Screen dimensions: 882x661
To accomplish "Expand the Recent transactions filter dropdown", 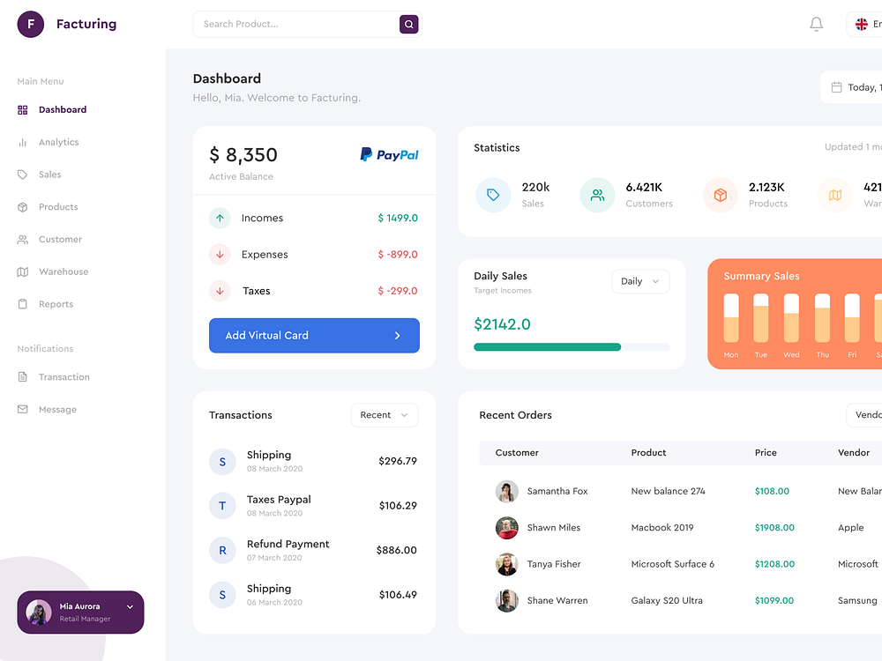I will (x=384, y=414).
